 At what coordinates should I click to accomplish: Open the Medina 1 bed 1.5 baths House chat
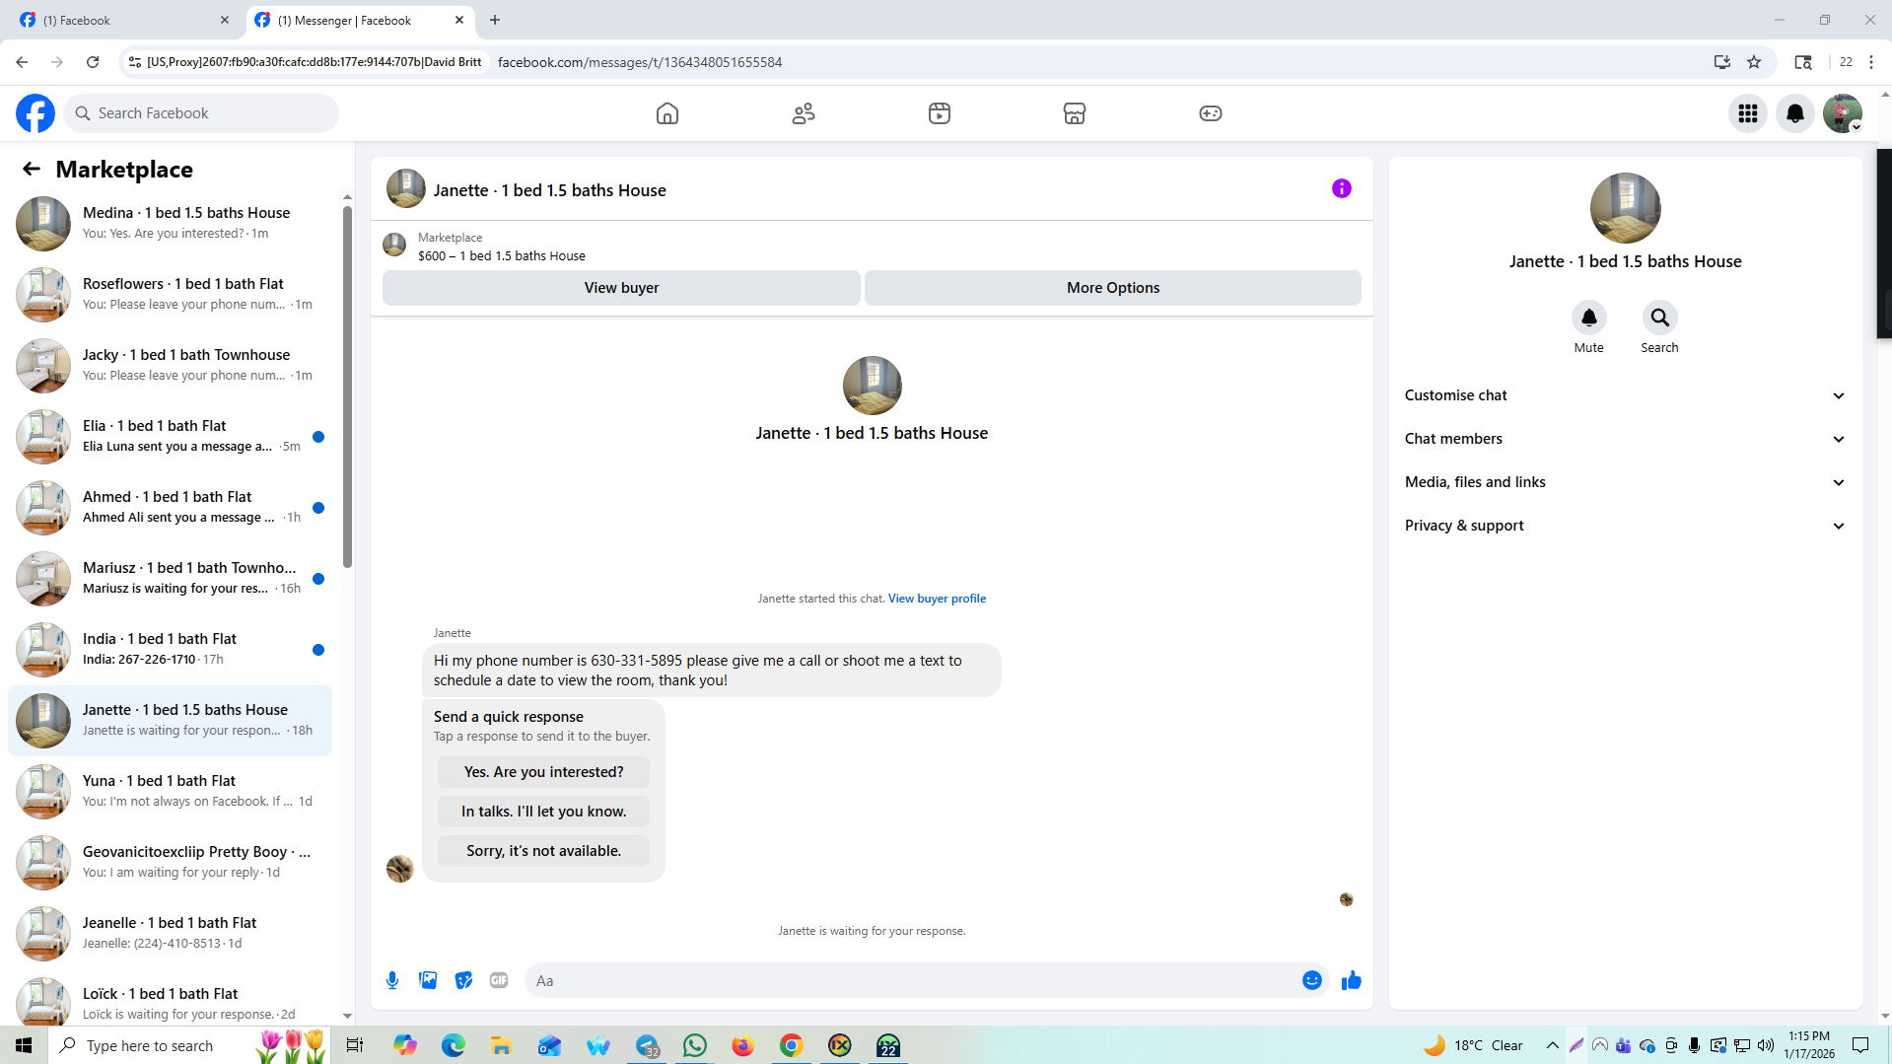(171, 223)
